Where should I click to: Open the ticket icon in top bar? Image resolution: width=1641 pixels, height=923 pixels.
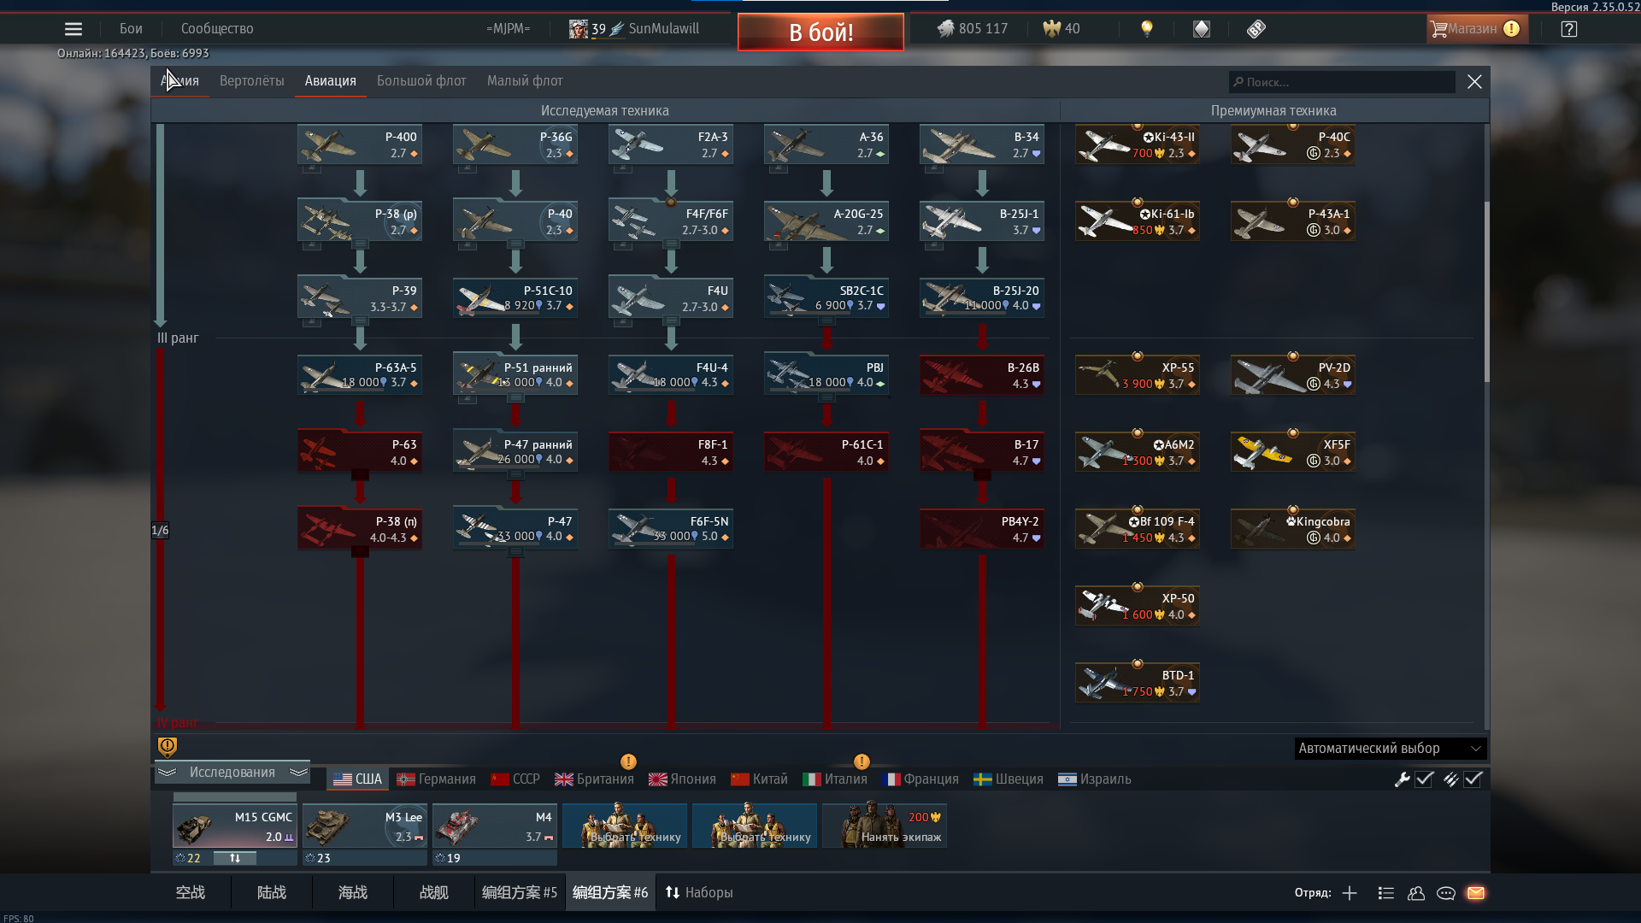pos(1256,29)
